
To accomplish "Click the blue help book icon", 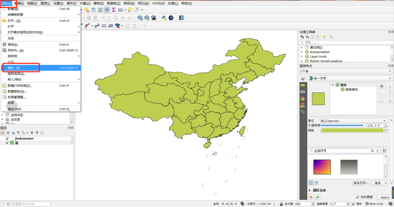I will point(181,18).
